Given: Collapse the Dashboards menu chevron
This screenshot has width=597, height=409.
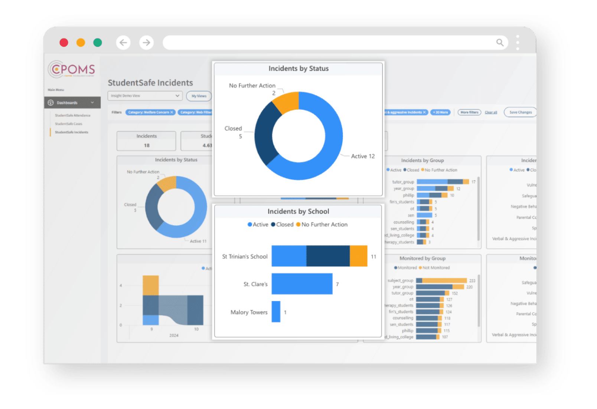Looking at the screenshot, I should pyautogui.click(x=92, y=103).
